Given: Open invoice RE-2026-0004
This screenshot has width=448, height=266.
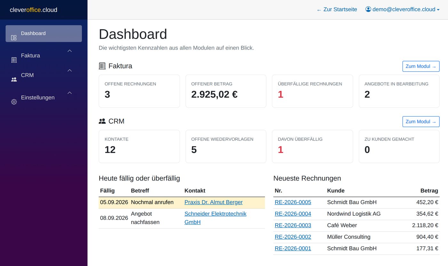Looking at the screenshot, I should click(x=293, y=214).
